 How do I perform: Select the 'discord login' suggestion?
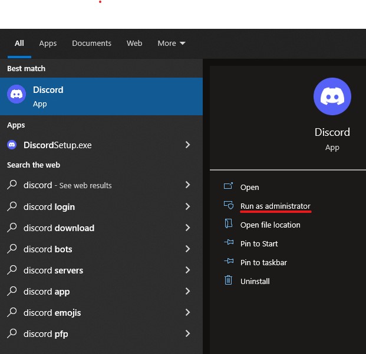click(101, 207)
